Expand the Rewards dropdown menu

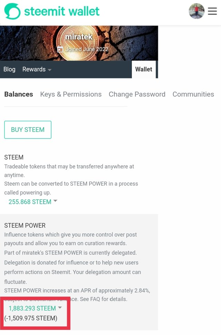[37, 69]
